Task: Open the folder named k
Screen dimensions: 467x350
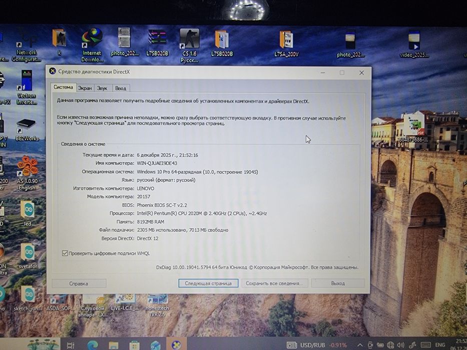Action: tap(59, 42)
